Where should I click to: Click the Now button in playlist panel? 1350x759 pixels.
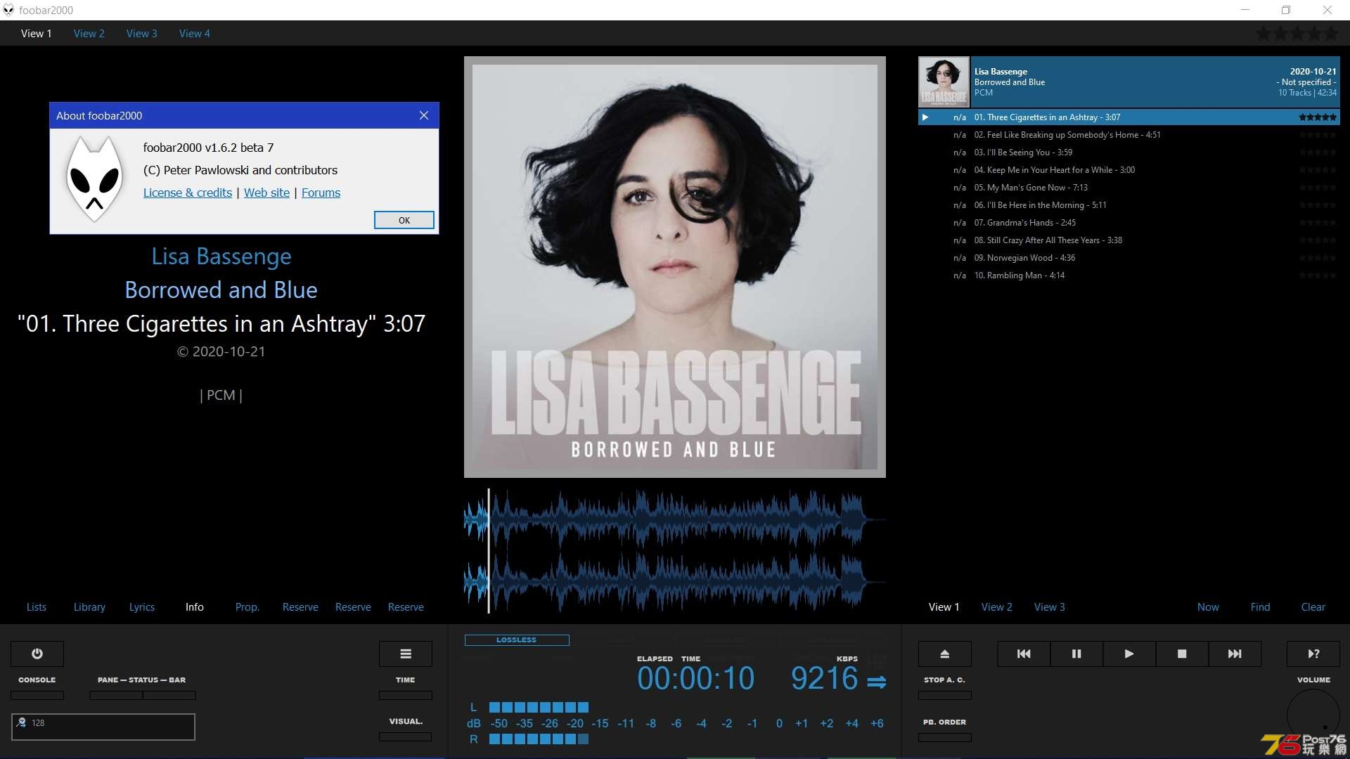(x=1208, y=606)
